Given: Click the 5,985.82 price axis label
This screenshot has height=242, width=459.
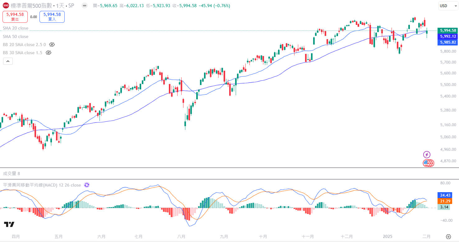Looking at the screenshot, I should tap(448, 42).
